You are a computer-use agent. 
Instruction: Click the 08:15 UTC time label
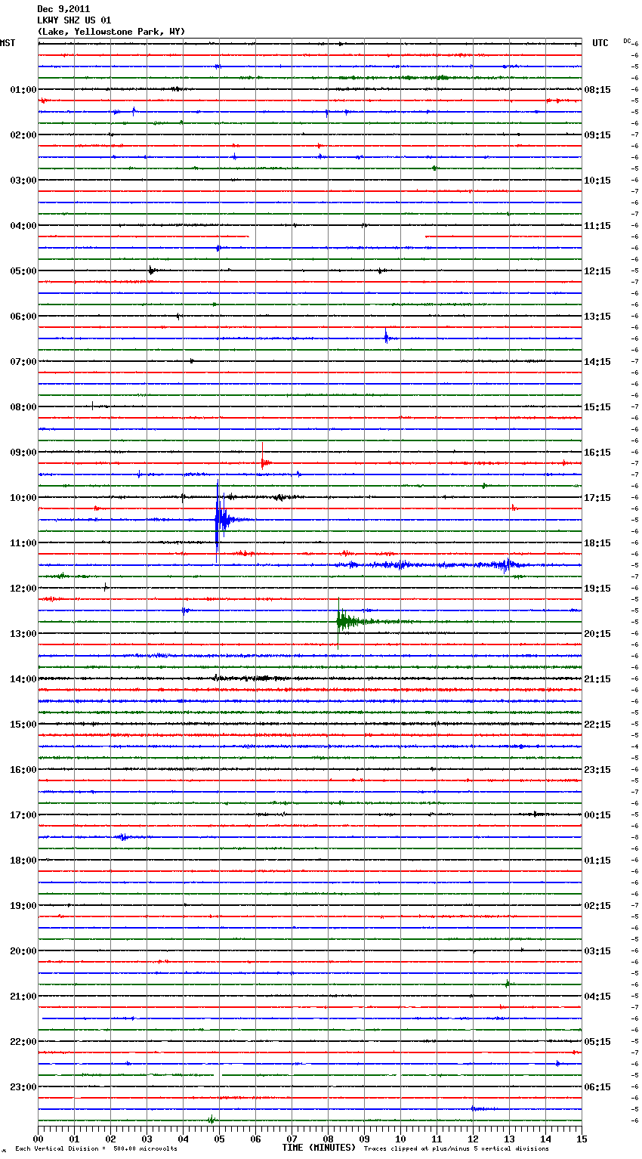tap(597, 90)
